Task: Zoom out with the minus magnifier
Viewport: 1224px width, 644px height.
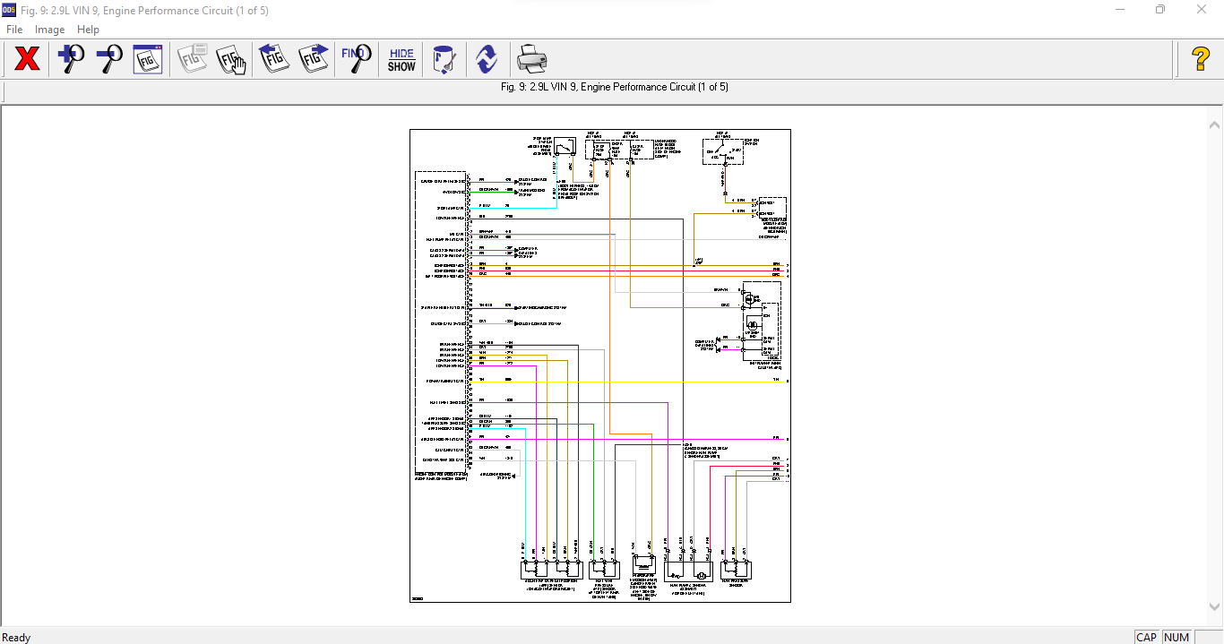Action: tap(109, 60)
